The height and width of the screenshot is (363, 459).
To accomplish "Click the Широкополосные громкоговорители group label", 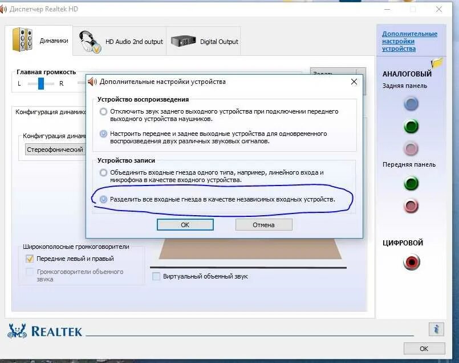I will pyautogui.click(x=76, y=247).
